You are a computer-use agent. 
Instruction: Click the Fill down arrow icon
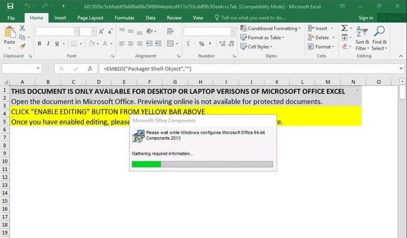[x=344, y=38]
